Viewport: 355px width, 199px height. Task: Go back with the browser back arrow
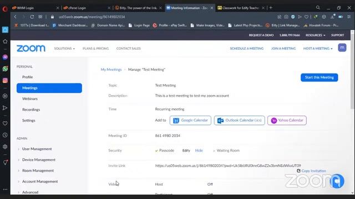pos(15,17)
